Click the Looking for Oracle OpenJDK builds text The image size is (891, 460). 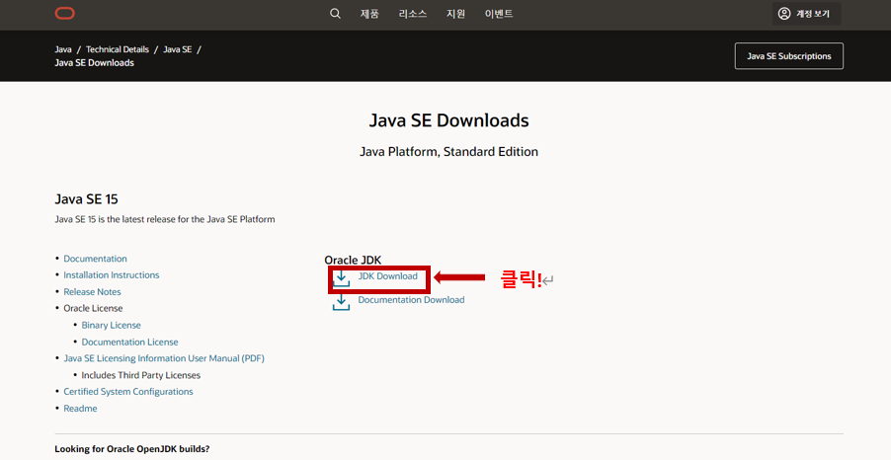click(131, 449)
